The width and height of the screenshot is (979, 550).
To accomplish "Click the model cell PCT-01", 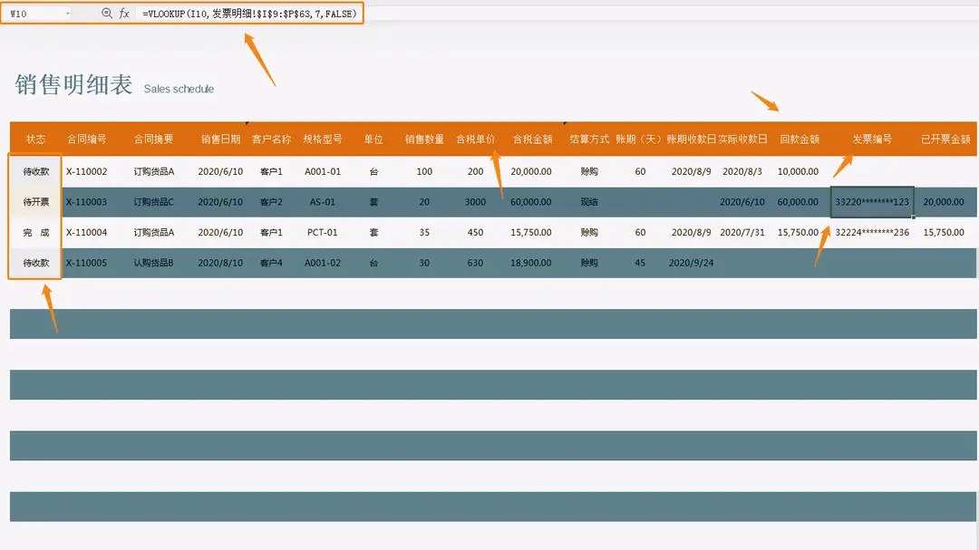I will [x=323, y=232].
